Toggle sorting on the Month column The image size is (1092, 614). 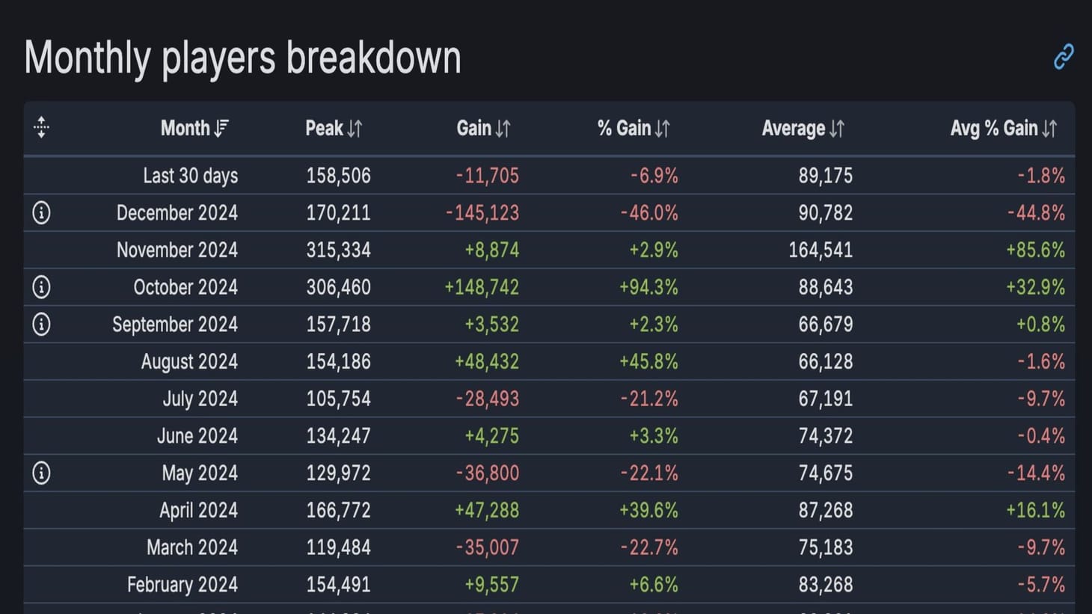[221, 127]
